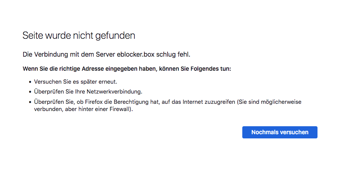Click the word 'Netzwerkverbindung' in second bullet
The image size is (338, 173).
tap(114, 92)
